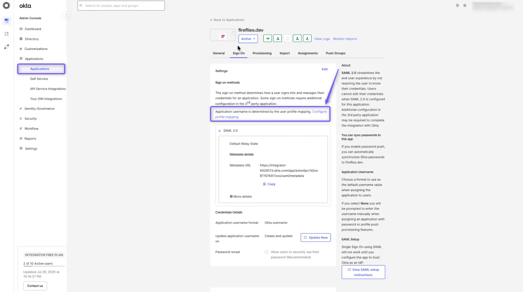Focus the people, apps and groups search field
The width and height of the screenshot is (523, 292).
[121, 6]
